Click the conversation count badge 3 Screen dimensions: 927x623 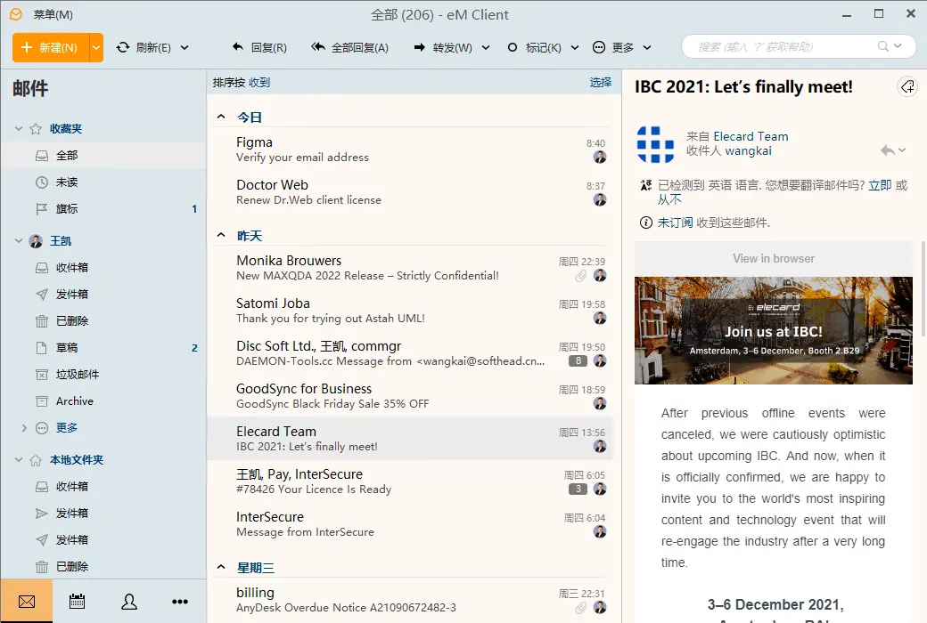click(578, 489)
